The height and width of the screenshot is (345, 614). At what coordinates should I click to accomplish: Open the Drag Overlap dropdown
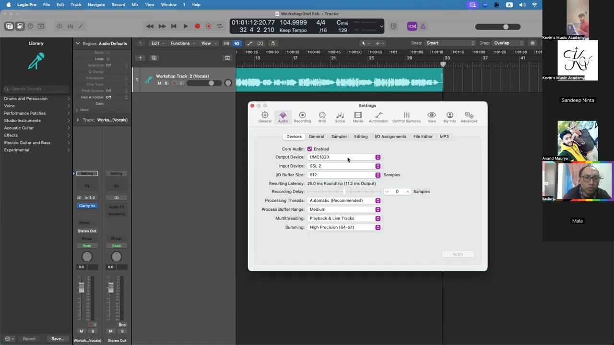[x=509, y=43]
